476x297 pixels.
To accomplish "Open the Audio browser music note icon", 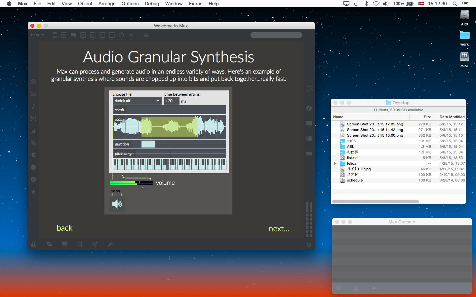I will pos(33,106).
